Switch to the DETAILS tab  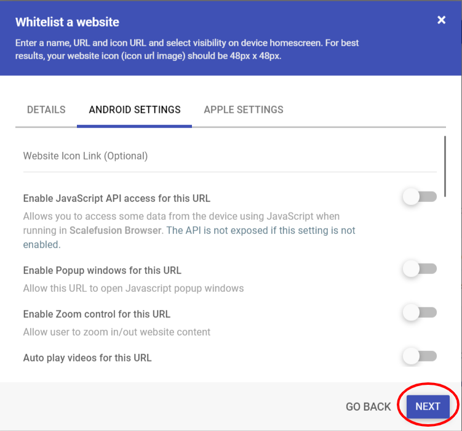click(46, 110)
